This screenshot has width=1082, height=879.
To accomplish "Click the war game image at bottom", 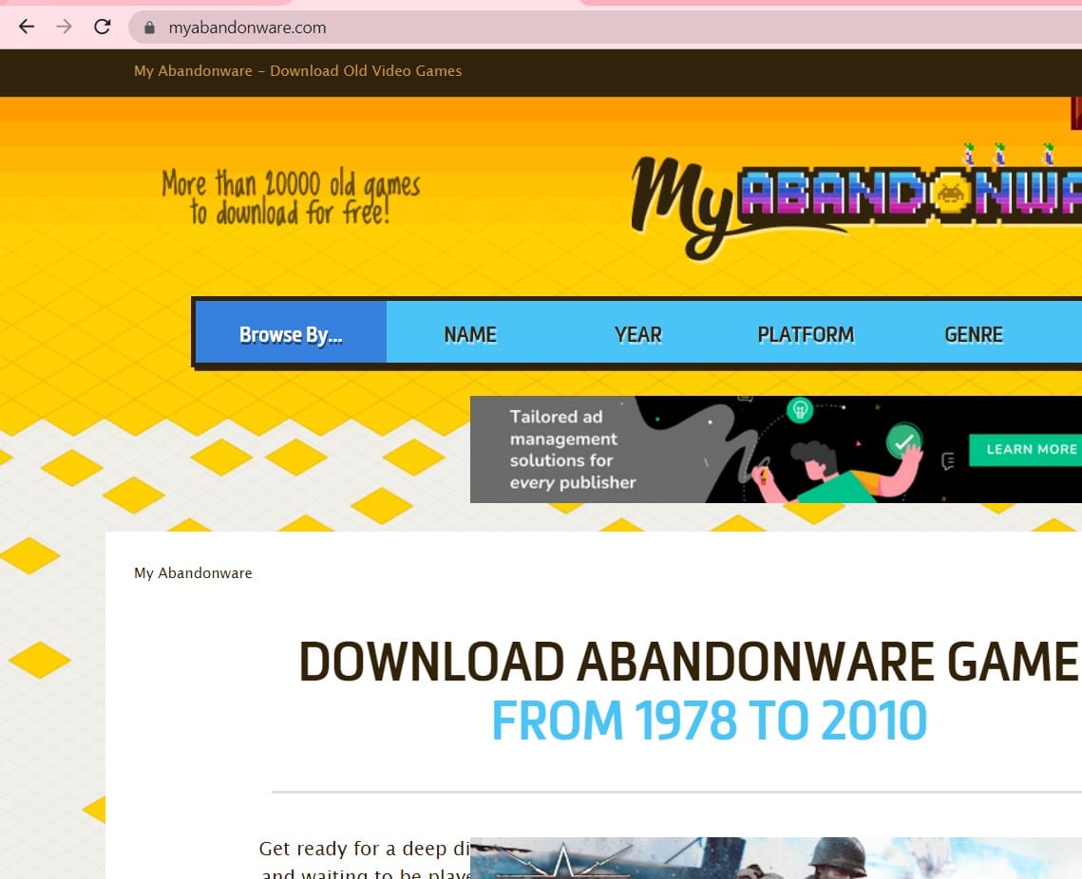I will point(775,858).
